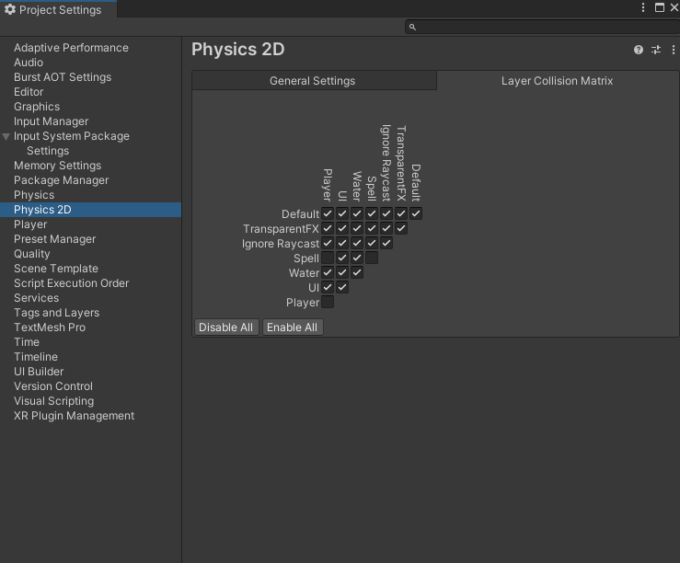This screenshot has width=680, height=563.
Task: Select Input System Package category
Action: pyautogui.click(x=91, y=136)
